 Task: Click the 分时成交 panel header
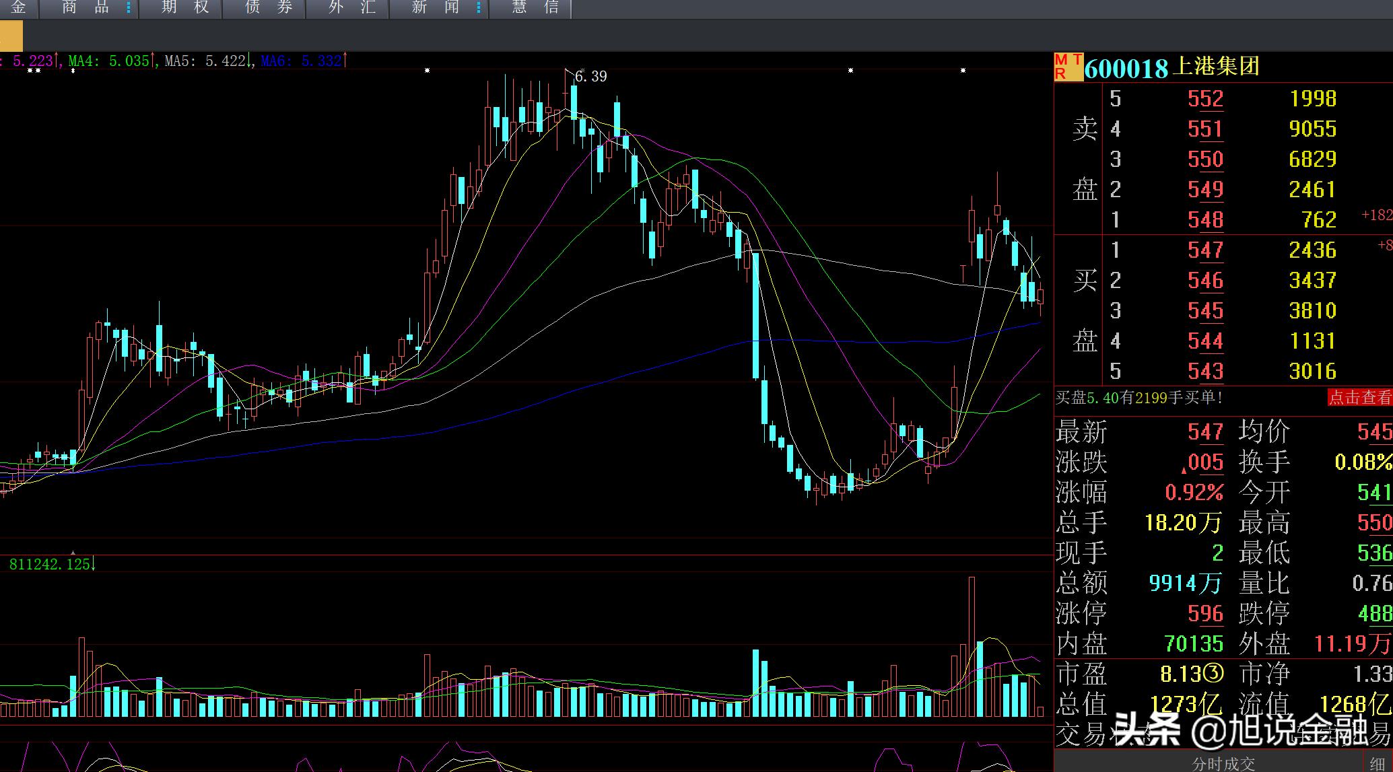[1223, 764]
